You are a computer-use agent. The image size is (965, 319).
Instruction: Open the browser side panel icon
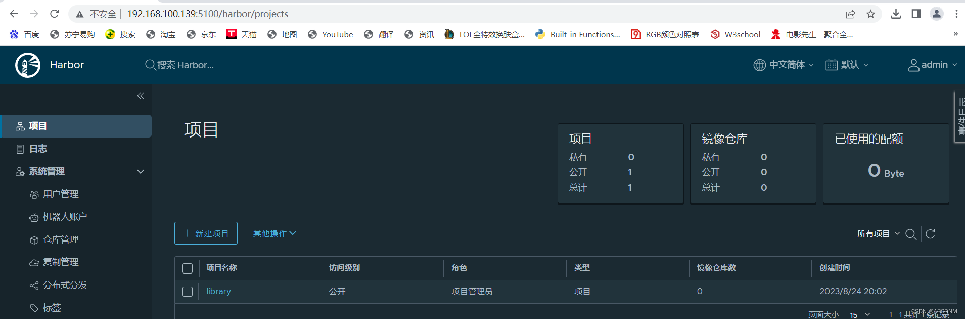(916, 14)
